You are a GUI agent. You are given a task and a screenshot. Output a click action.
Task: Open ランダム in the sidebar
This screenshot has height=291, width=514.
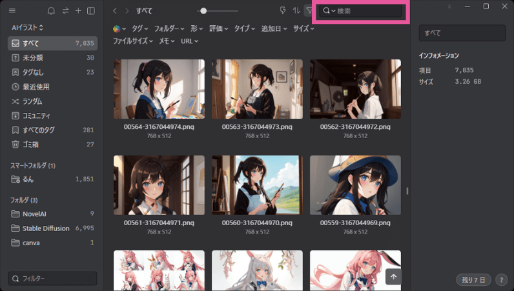pyautogui.click(x=52, y=101)
